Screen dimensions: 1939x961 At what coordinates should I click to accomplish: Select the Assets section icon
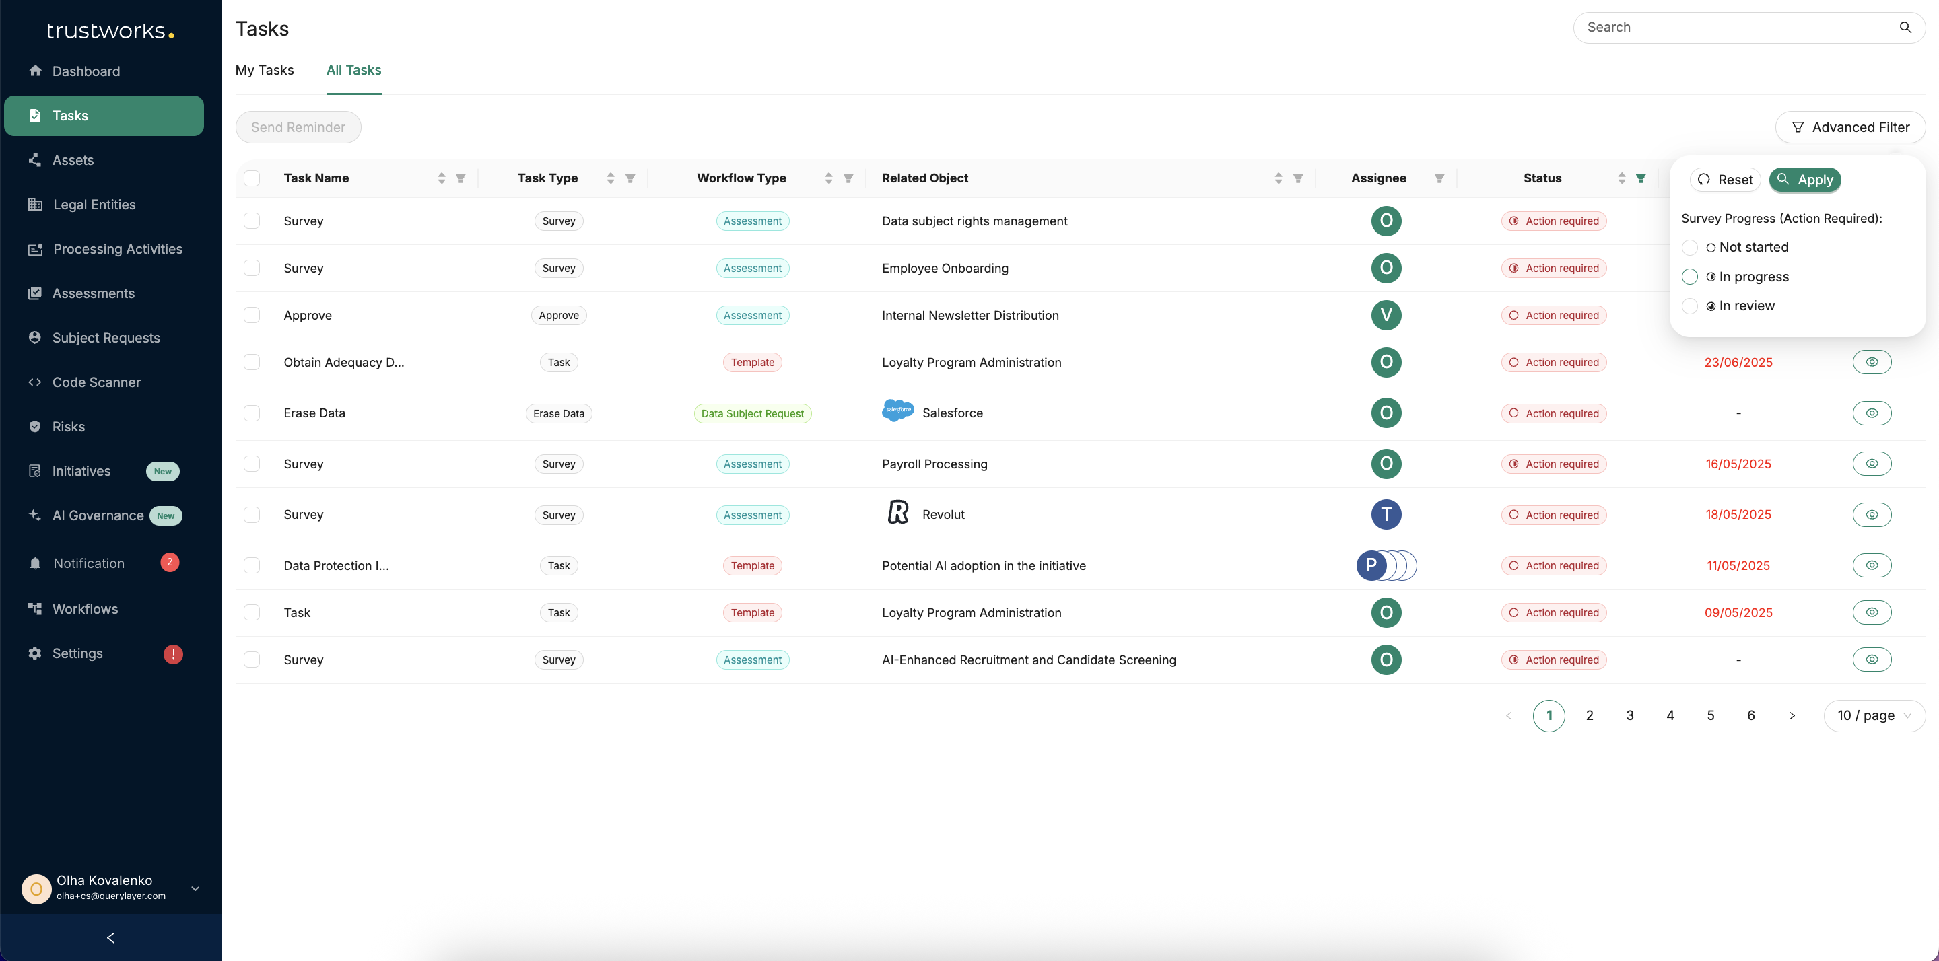point(36,159)
